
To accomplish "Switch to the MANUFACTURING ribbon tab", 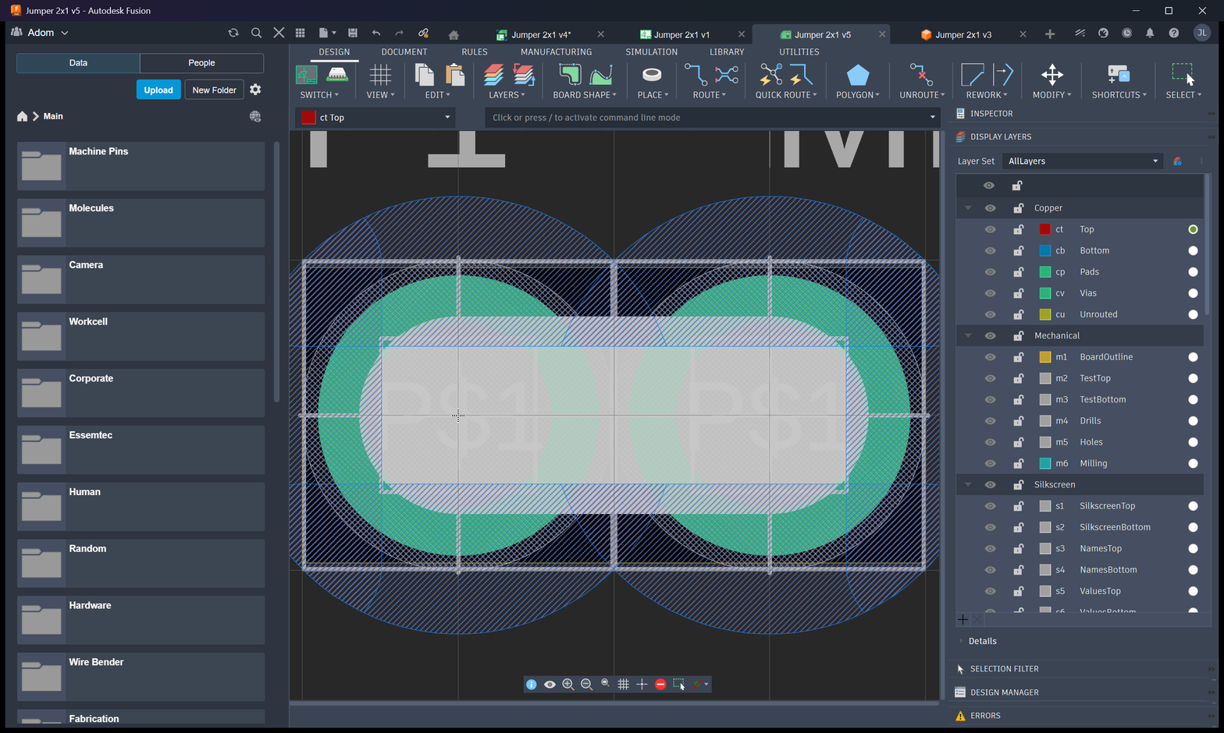I will pyautogui.click(x=556, y=51).
